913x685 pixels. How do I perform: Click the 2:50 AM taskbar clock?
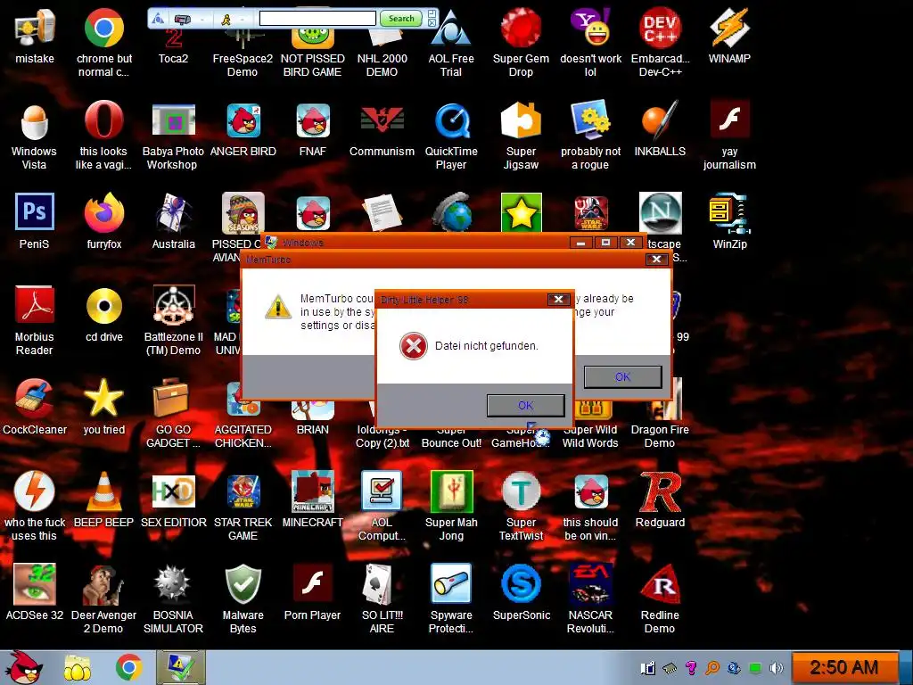tap(843, 667)
